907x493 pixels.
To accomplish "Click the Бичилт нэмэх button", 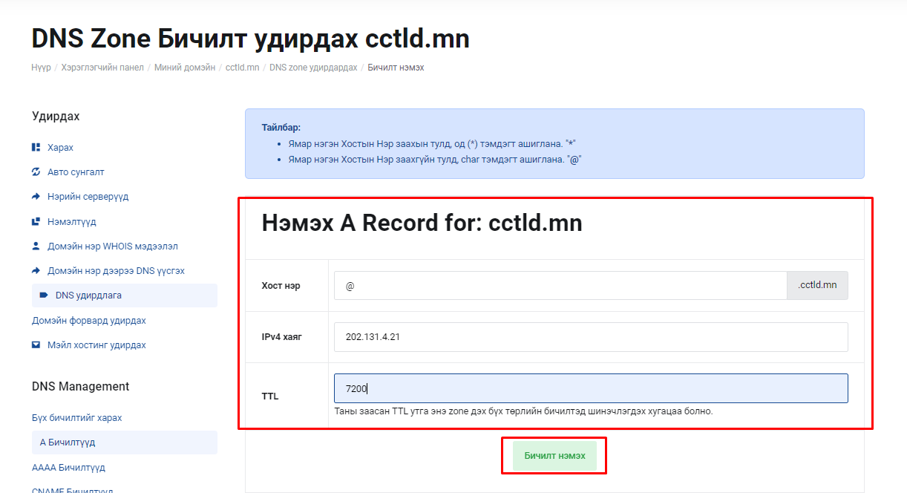I will pyautogui.click(x=554, y=456).
